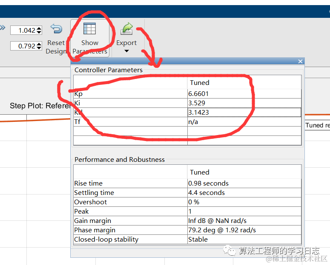Screen dimensions: 330x265
Task: Click the Closed-loop stability row label
Action: coord(106,240)
